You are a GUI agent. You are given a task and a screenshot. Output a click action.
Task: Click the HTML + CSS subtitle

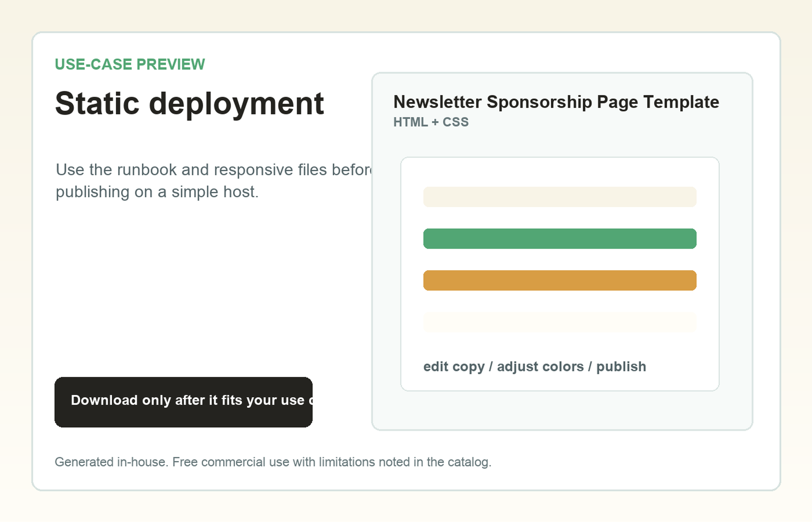pos(431,122)
